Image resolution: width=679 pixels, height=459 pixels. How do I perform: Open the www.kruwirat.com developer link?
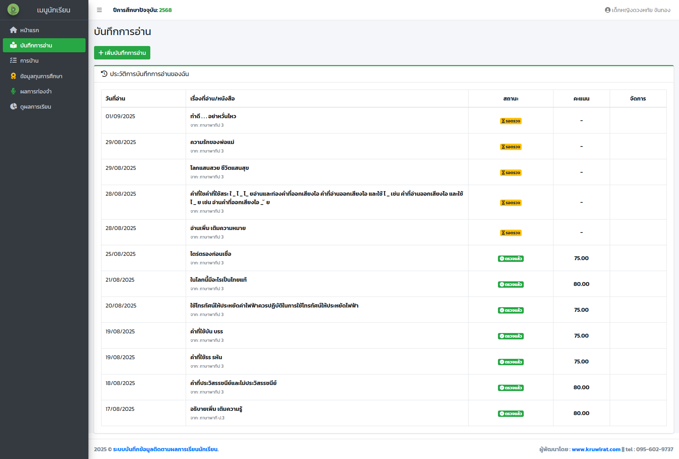point(596,449)
